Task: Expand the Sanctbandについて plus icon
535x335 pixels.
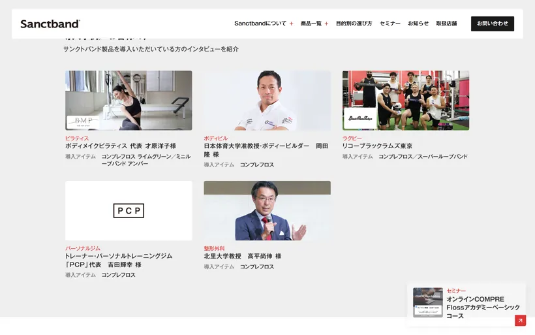Action: coord(292,24)
